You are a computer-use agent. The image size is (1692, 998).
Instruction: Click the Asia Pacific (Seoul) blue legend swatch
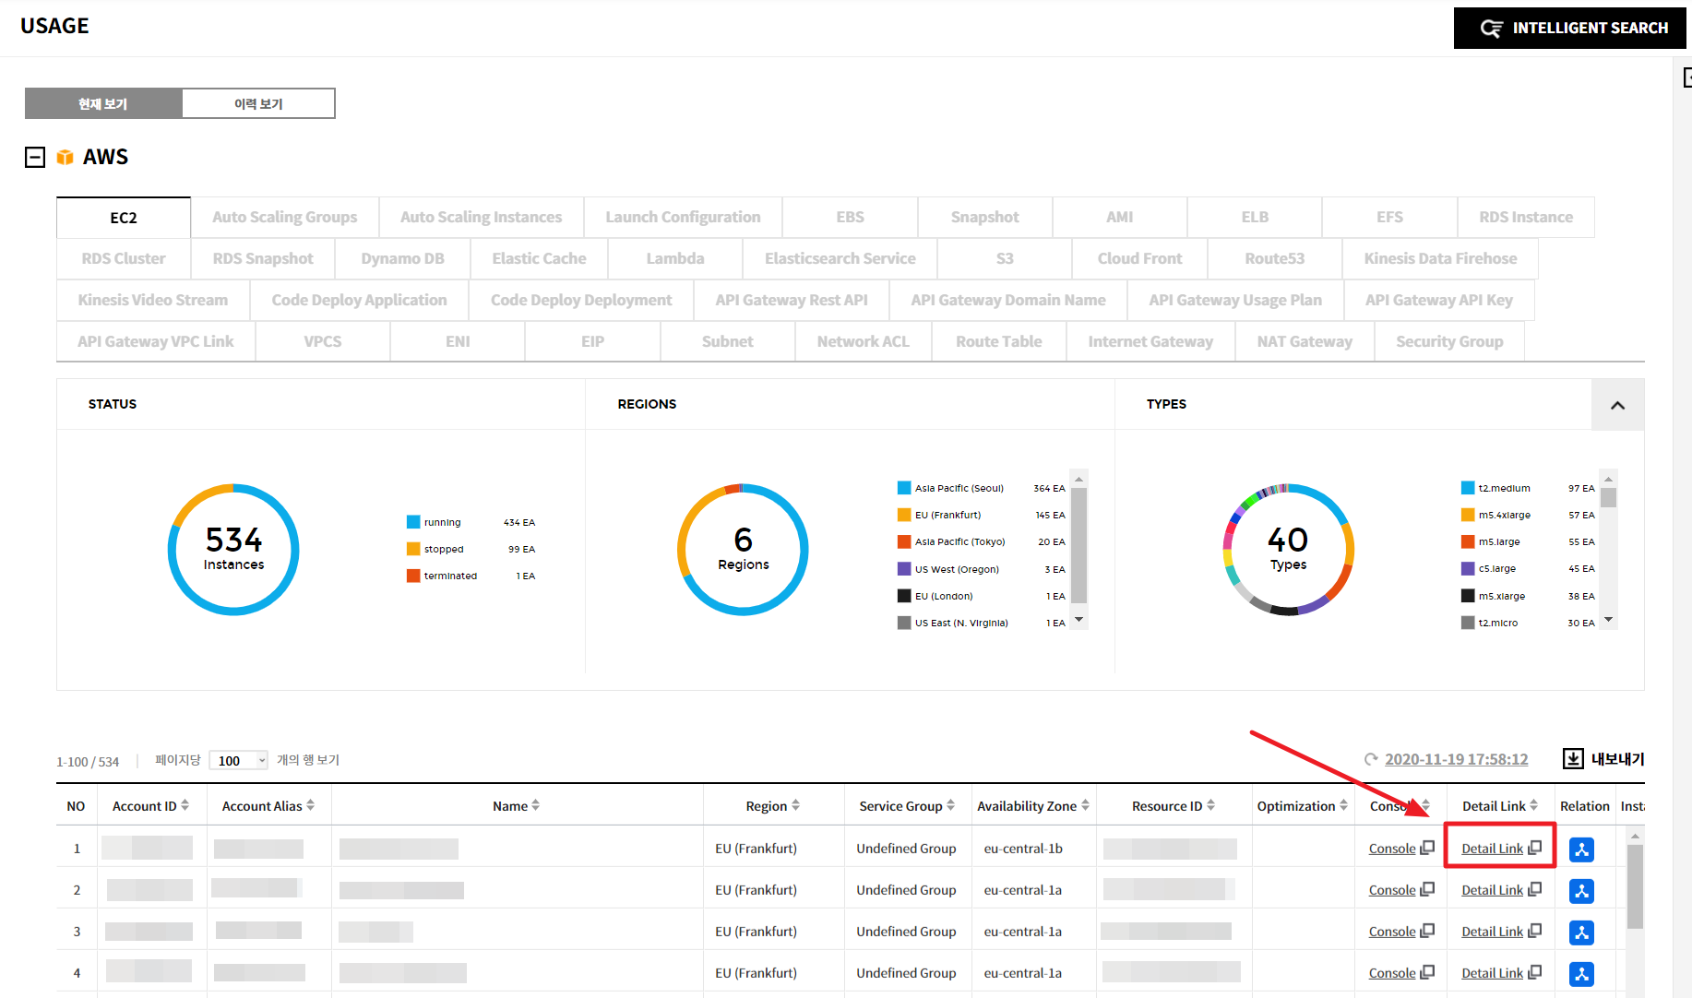point(904,488)
